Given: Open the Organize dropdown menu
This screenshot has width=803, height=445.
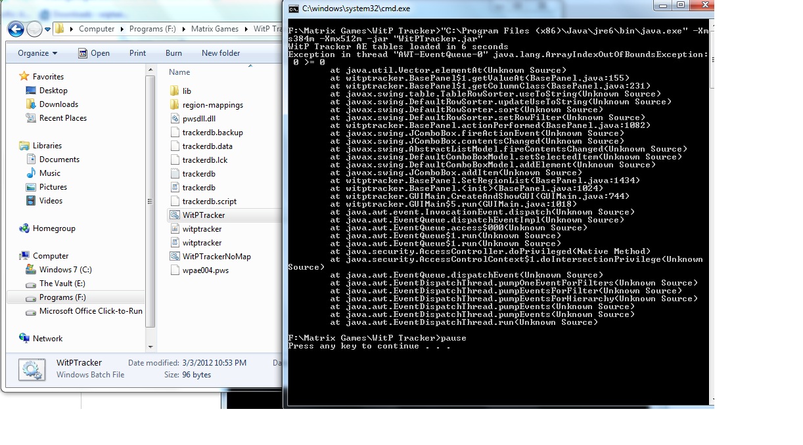Looking at the screenshot, I should point(37,53).
